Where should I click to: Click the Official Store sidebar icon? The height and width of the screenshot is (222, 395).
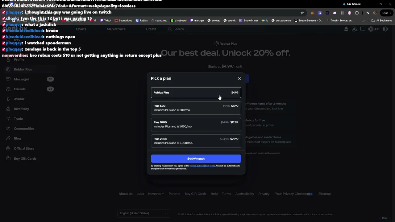pyautogui.click(x=8, y=149)
